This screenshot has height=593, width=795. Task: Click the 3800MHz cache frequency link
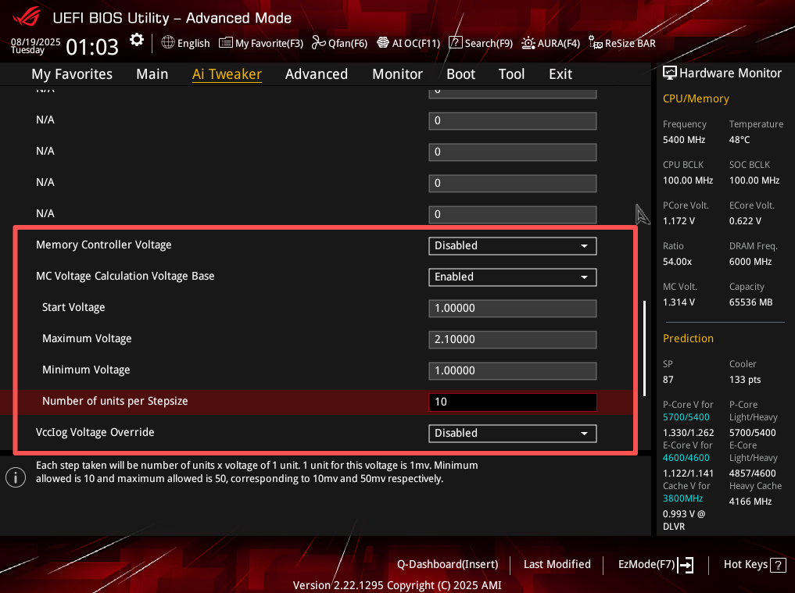682,498
